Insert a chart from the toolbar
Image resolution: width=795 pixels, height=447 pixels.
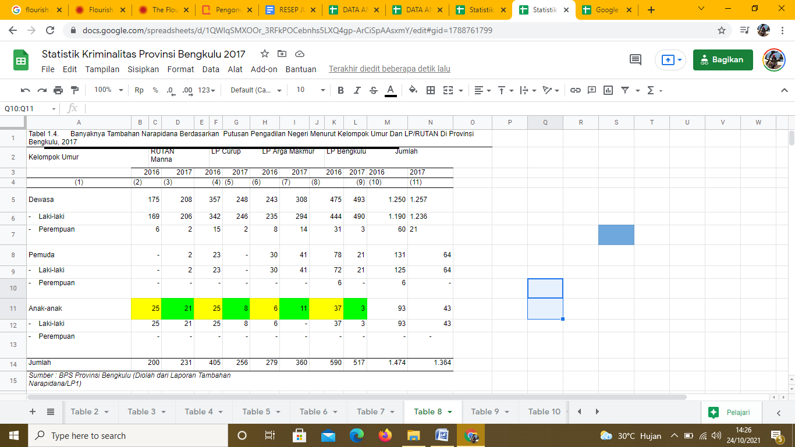(x=608, y=90)
